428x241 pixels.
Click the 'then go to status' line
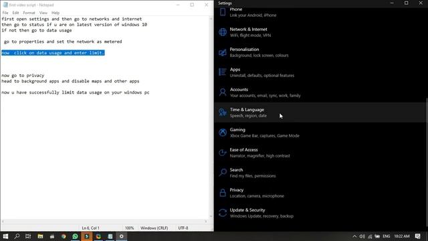pos(74,25)
